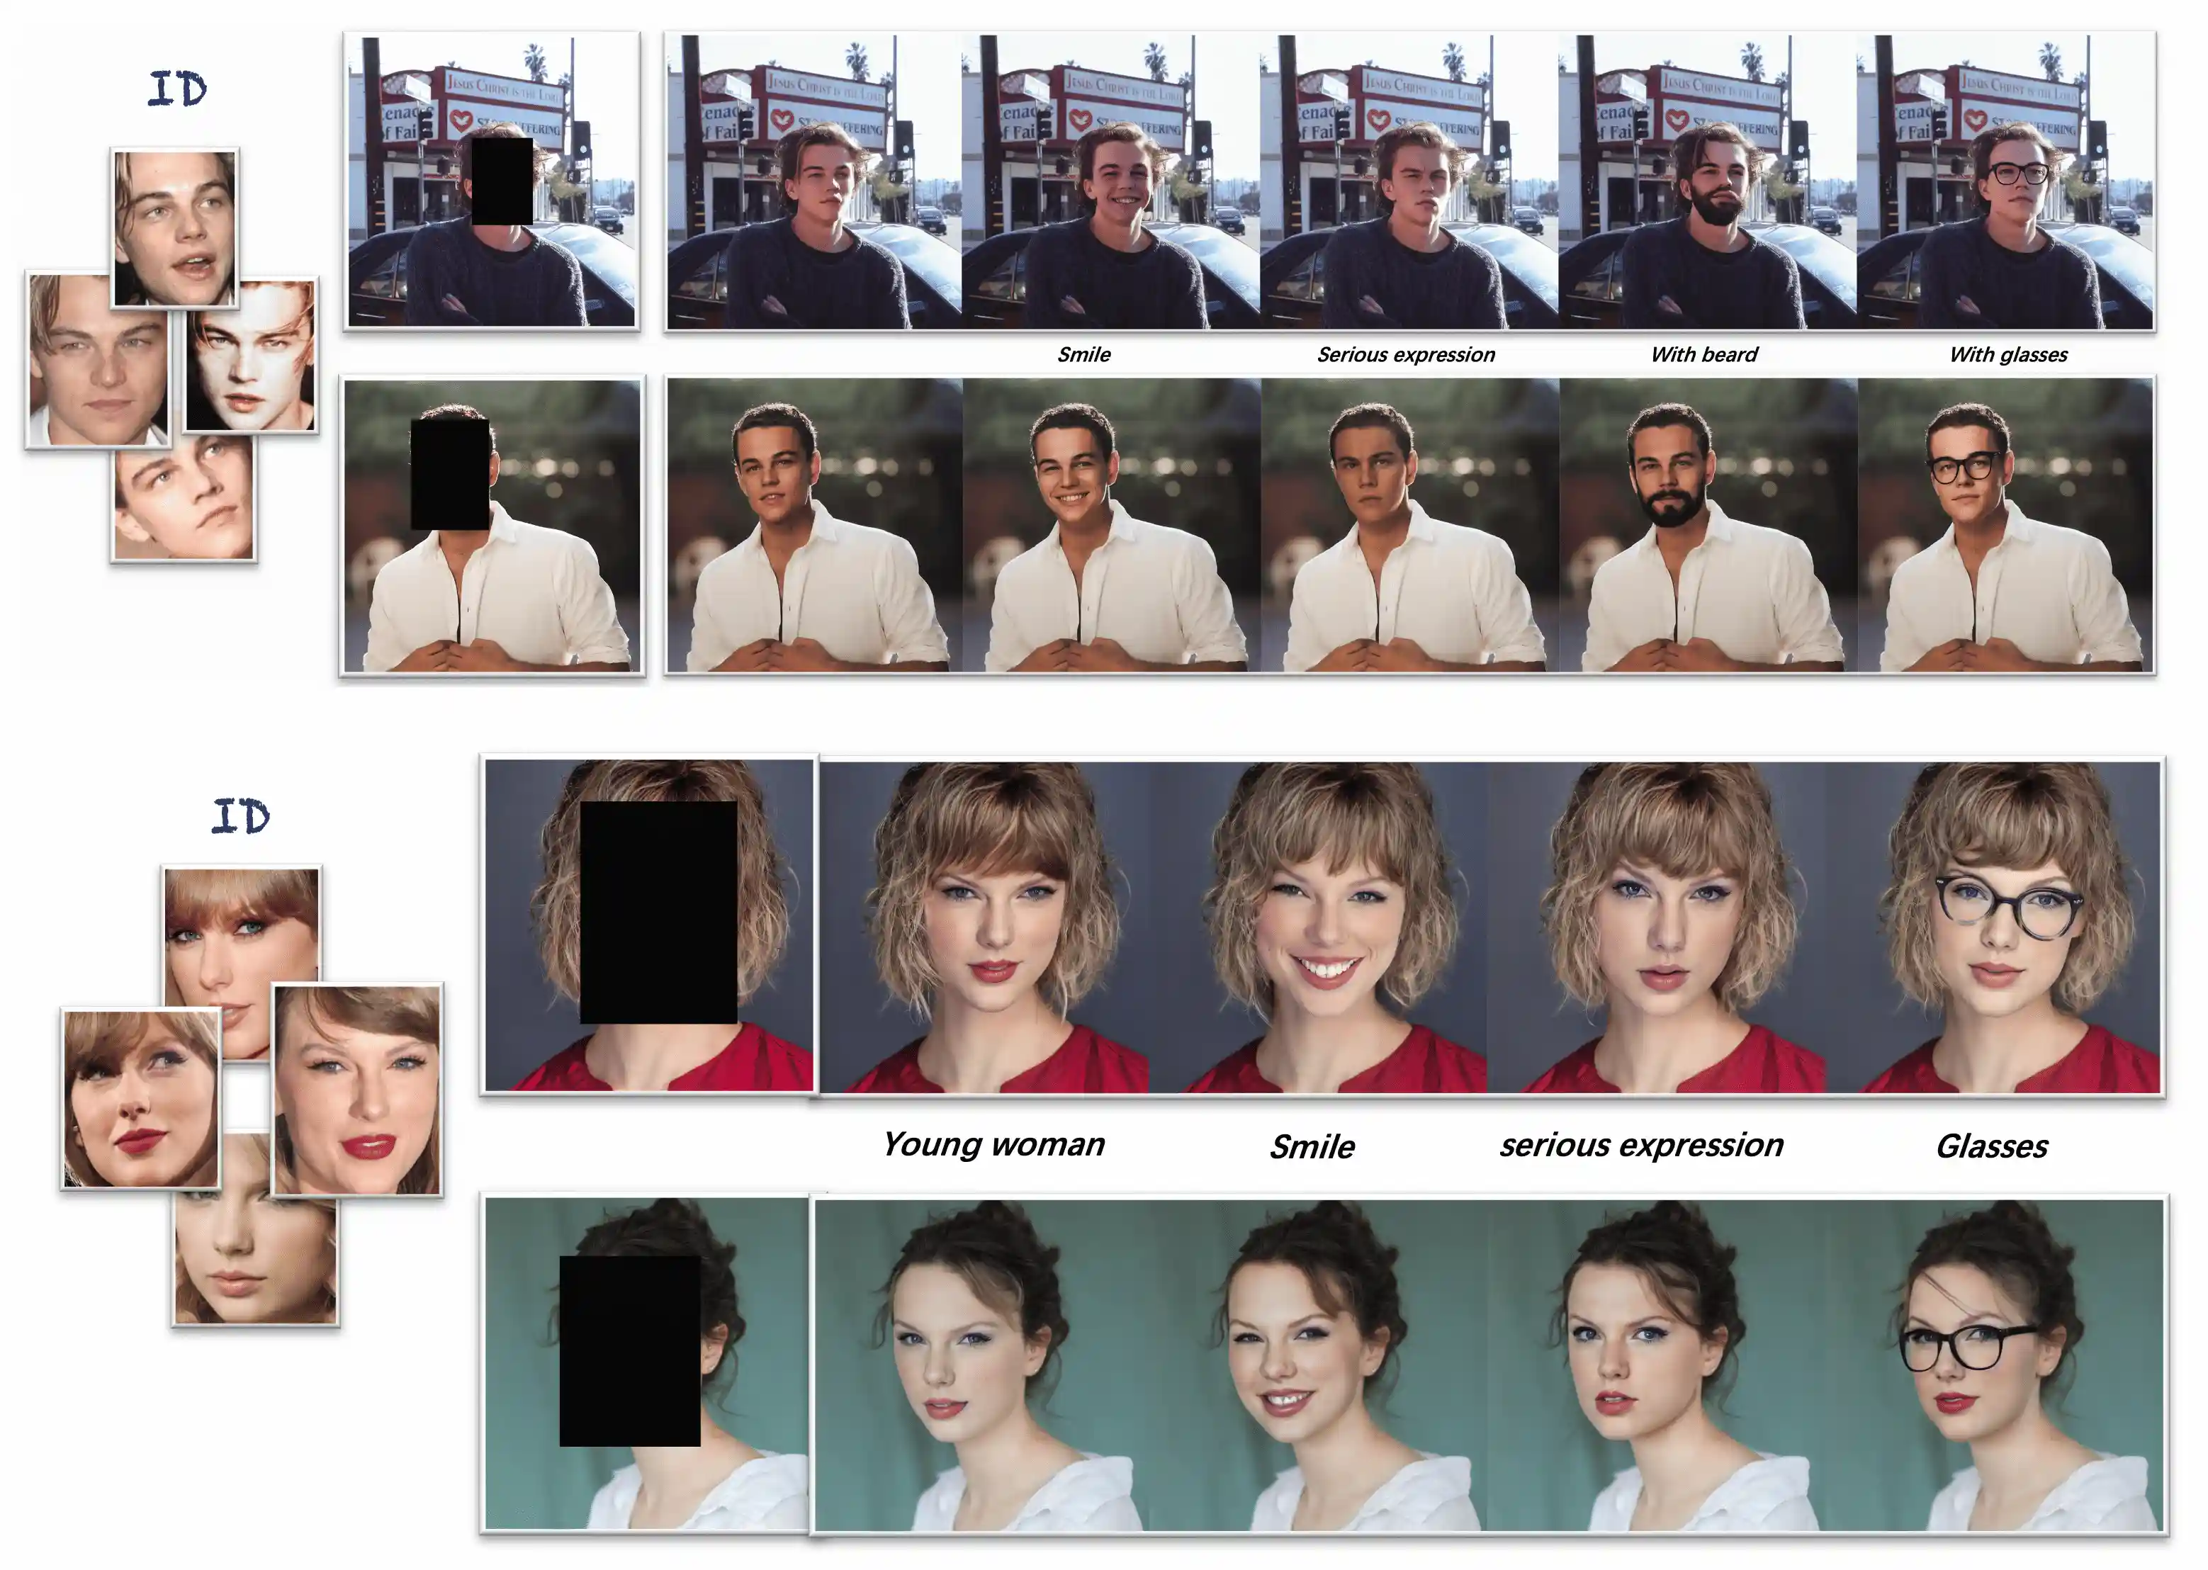Click the "With glasses" caption label
The image size is (2208, 1570).
2008,355
